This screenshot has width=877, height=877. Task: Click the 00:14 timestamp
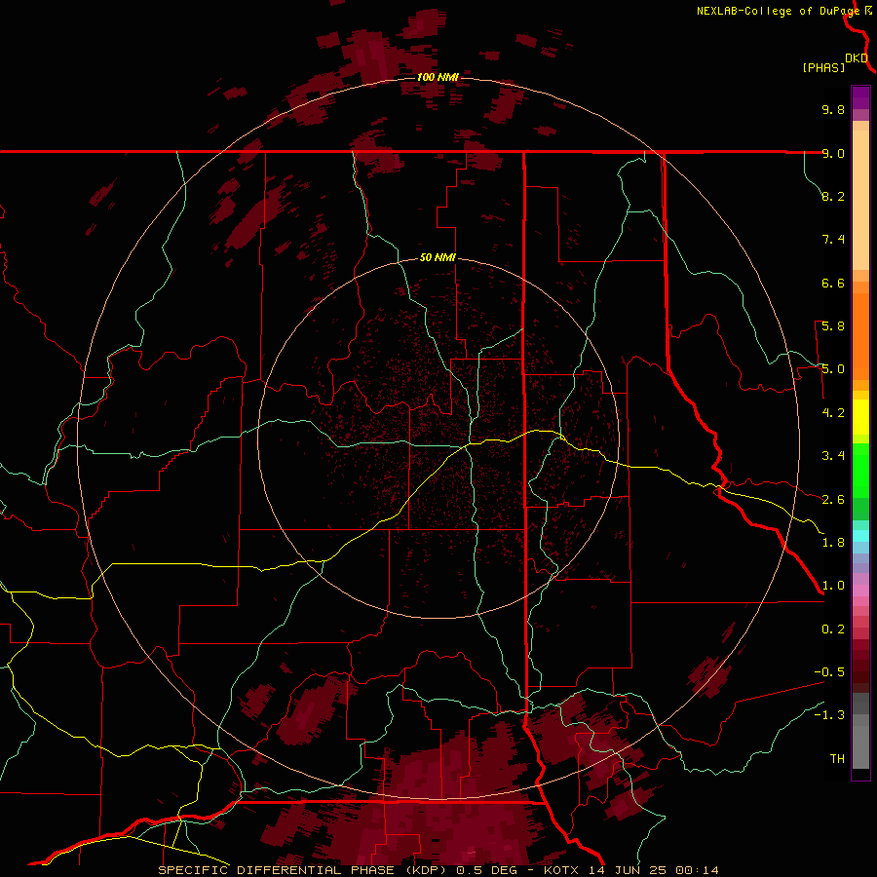pyautogui.click(x=697, y=870)
